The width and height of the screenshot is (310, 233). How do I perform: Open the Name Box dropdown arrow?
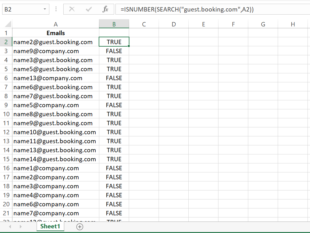[44, 9]
